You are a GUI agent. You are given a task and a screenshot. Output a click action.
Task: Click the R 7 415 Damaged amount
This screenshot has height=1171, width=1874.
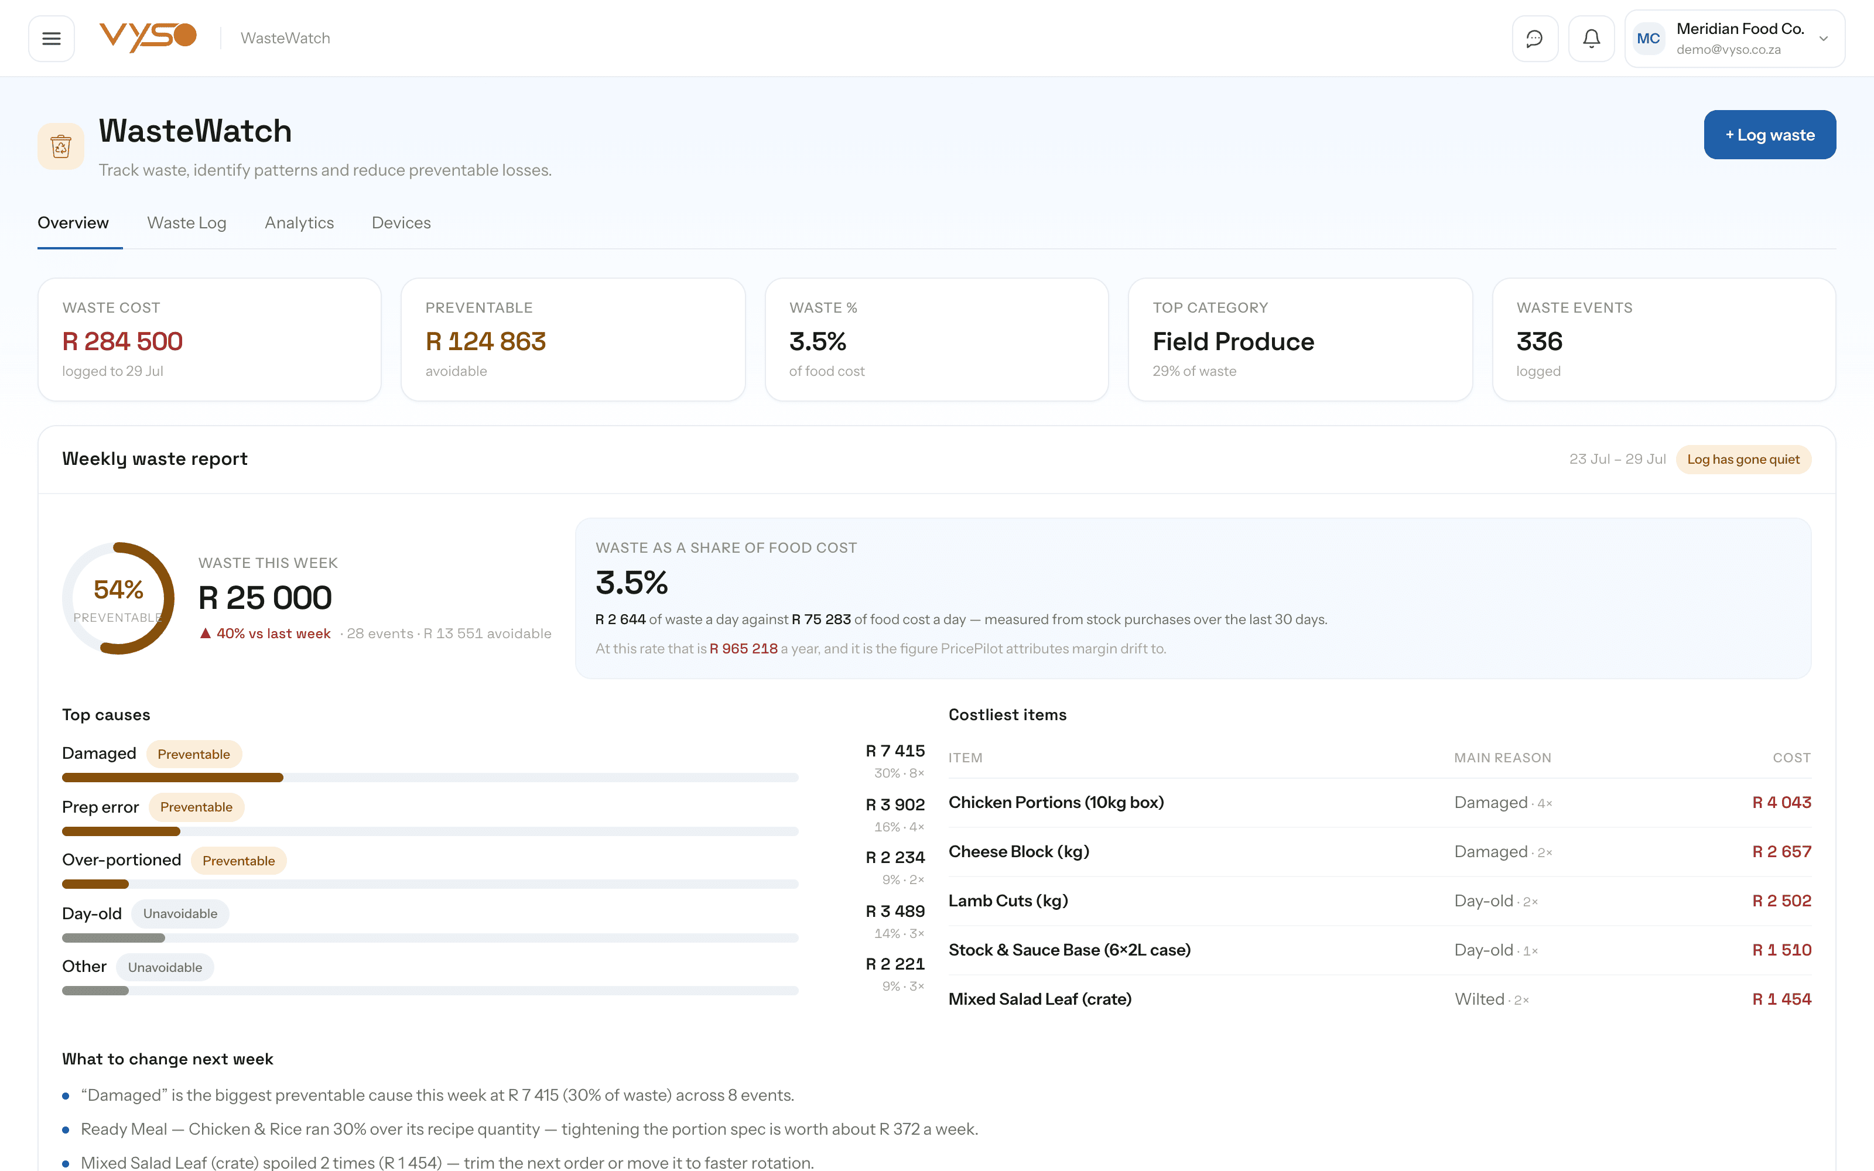[x=894, y=751]
